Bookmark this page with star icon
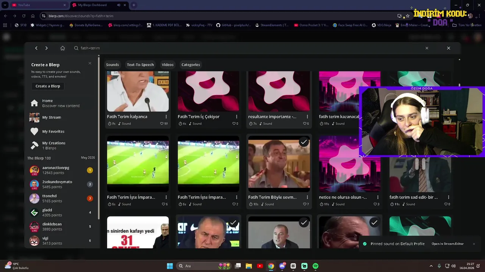Viewport: 485px width, 272px height. click(408, 16)
